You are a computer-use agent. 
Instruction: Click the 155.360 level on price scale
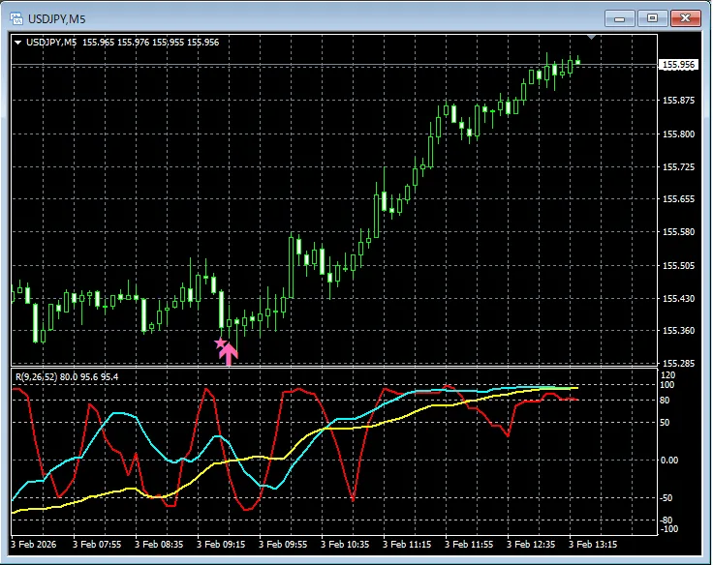678,331
